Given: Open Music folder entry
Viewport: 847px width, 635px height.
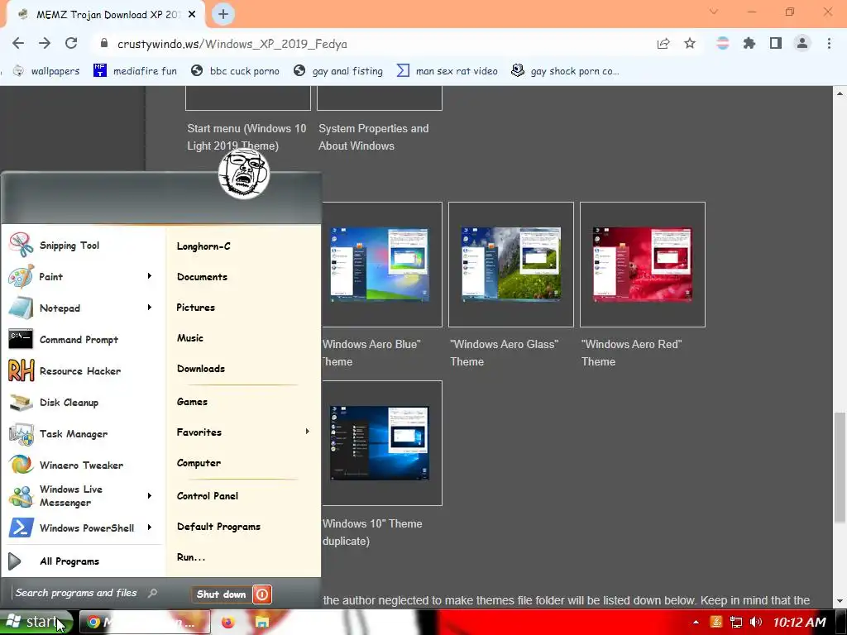Looking at the screenshot, I should [x=190, y=338].
